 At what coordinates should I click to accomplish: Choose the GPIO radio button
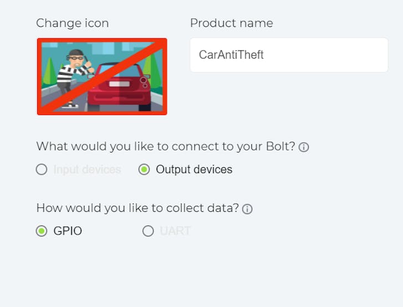pyautogui.click(x=42, y=231)
